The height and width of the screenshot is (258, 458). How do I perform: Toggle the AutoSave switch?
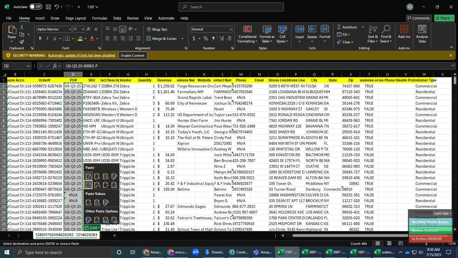coord(36,7)
